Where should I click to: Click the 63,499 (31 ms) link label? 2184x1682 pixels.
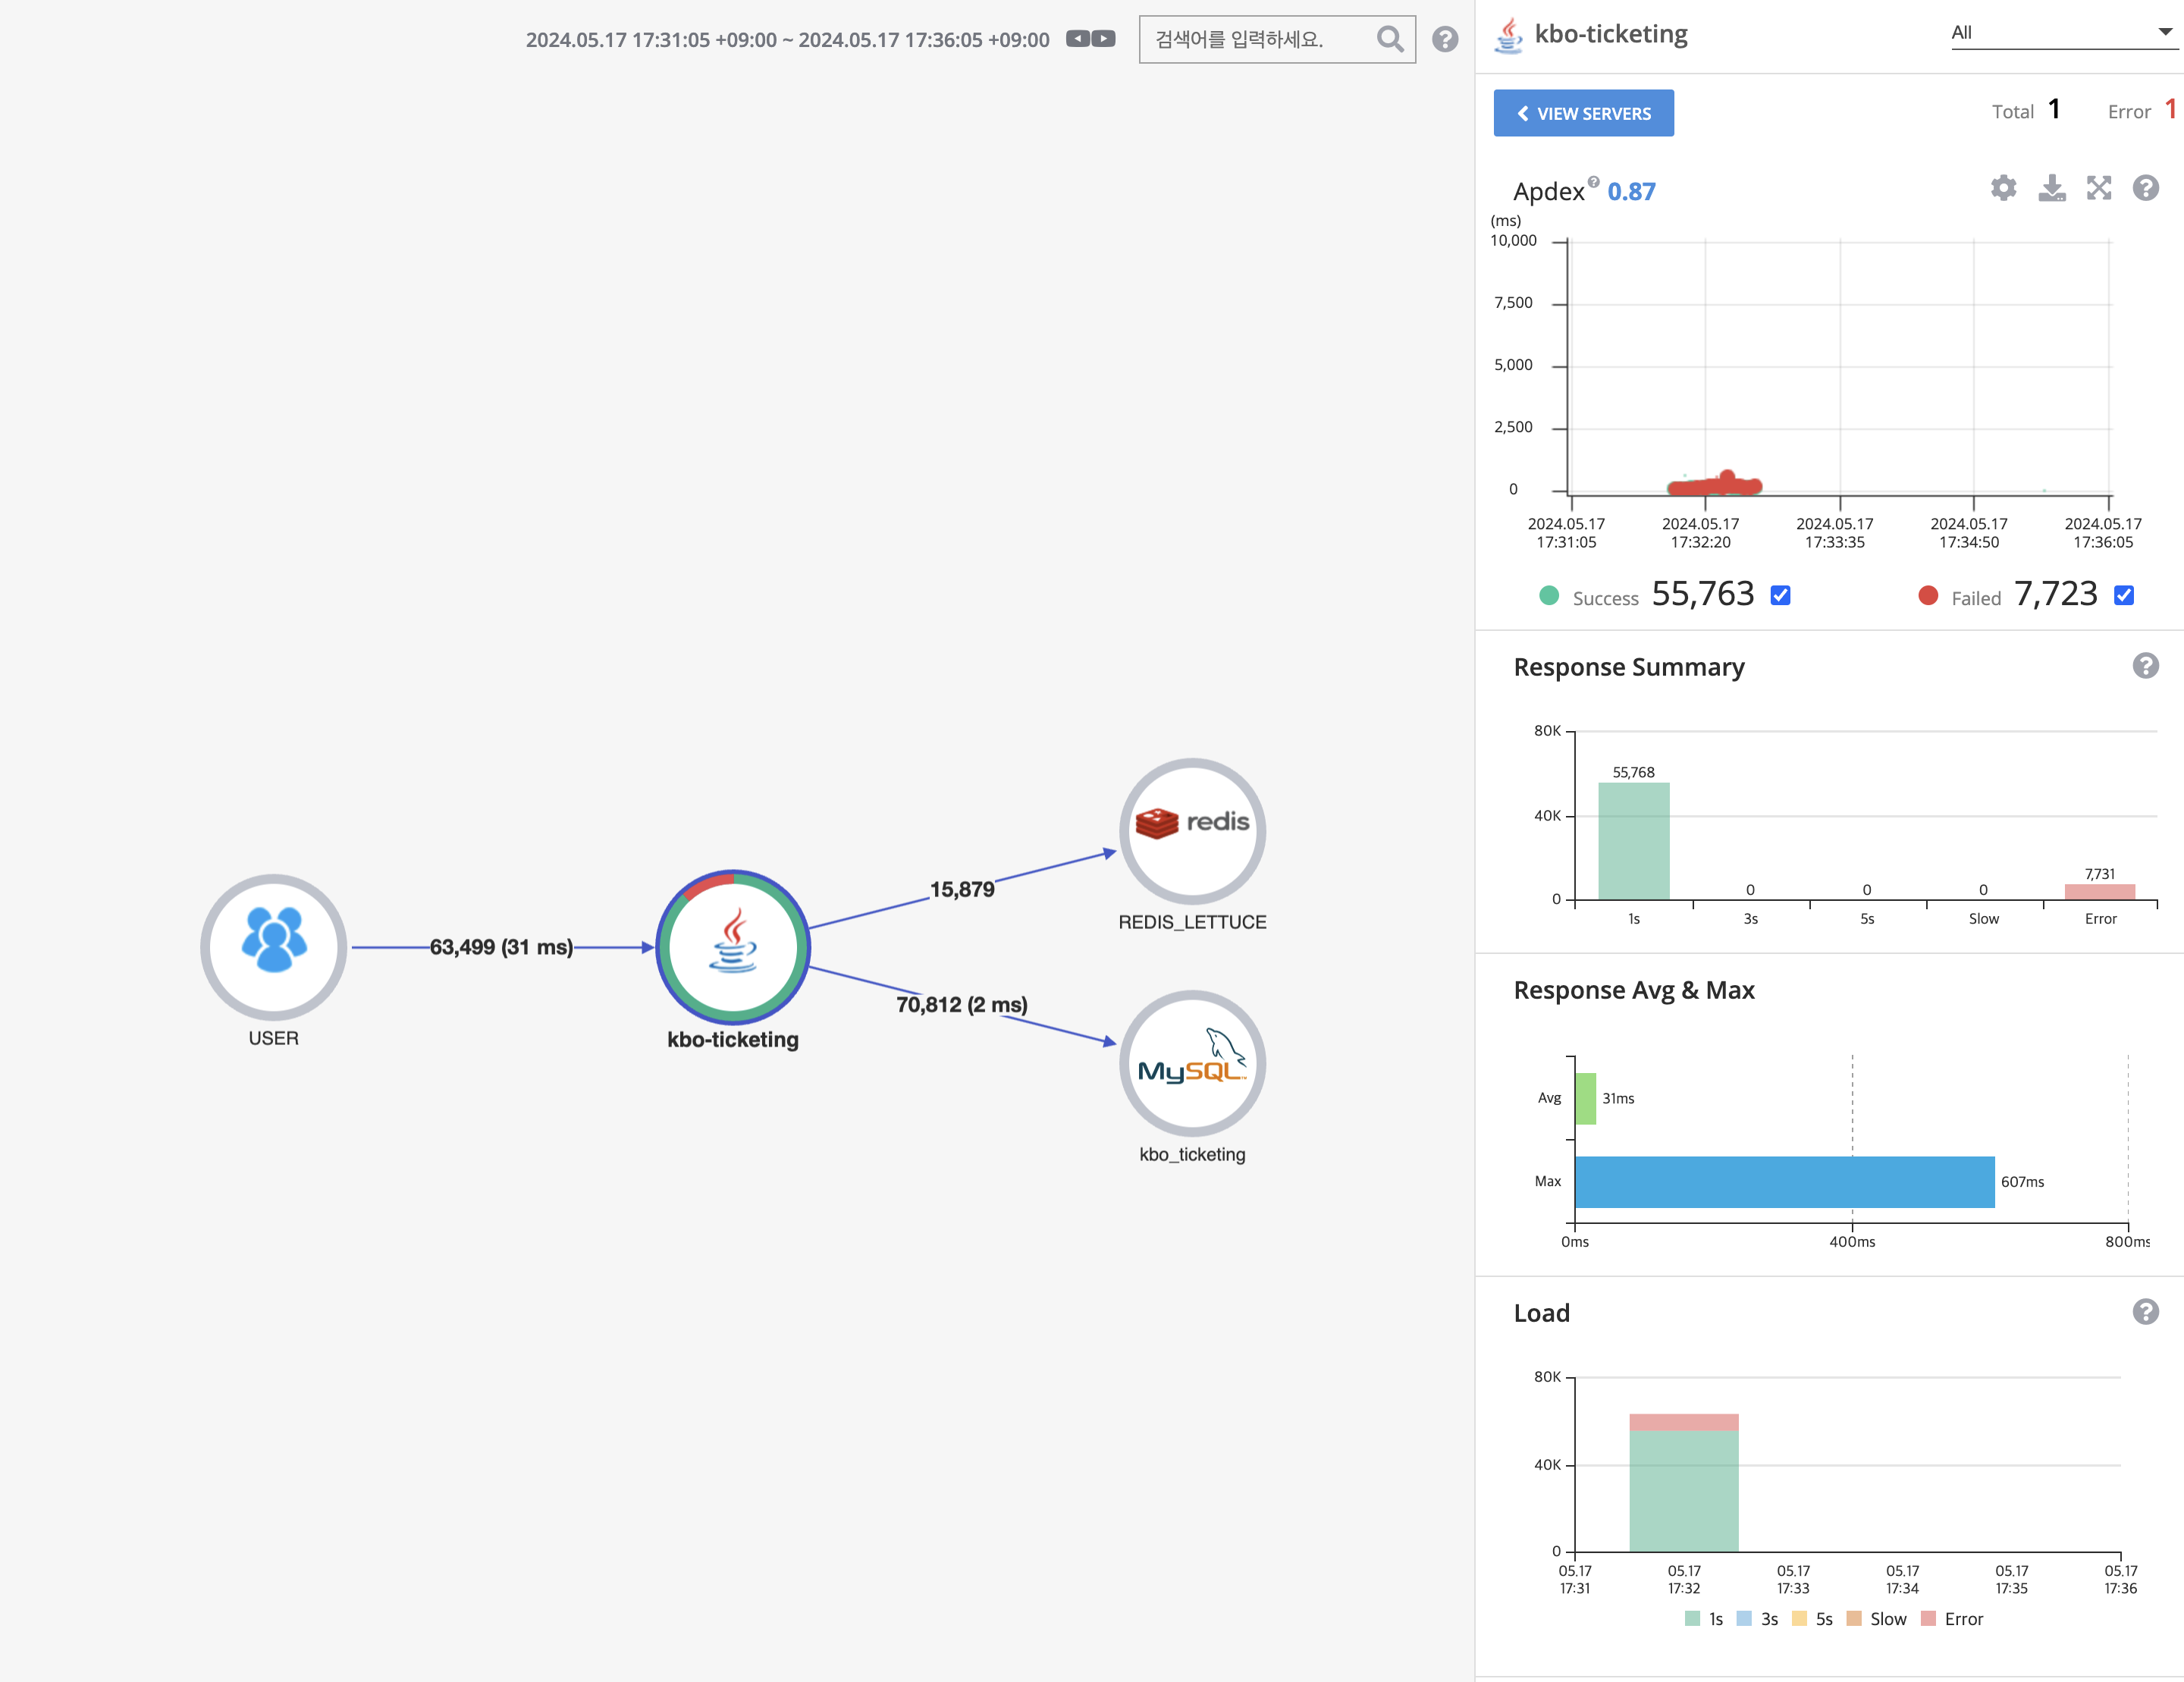pyautogui.click(x=501, y=947)
